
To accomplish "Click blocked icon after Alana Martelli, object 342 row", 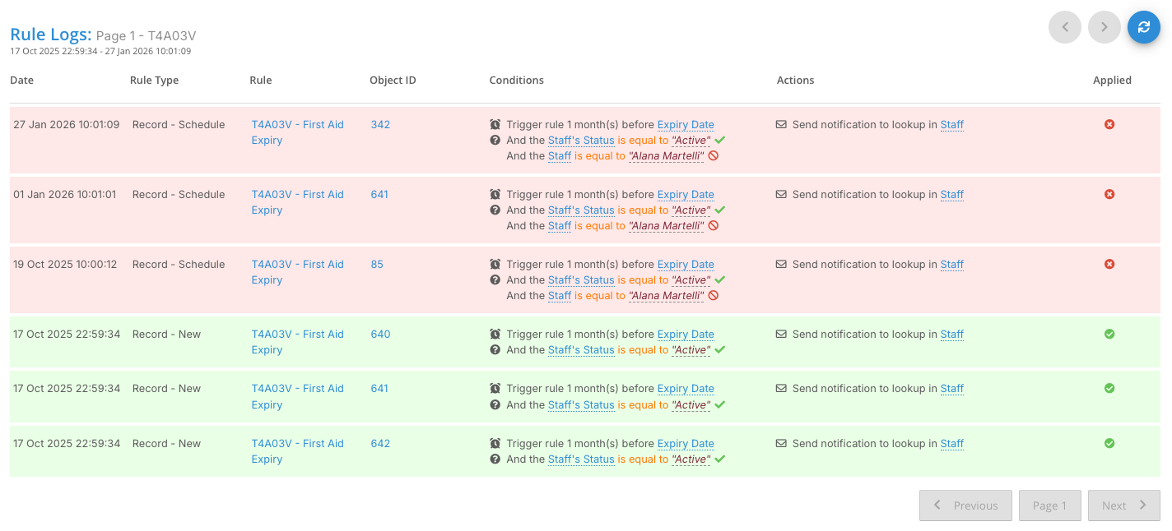I will click(714, 156).
